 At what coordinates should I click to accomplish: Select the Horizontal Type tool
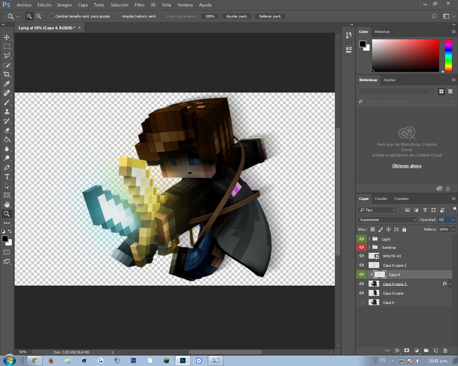click(x=7, y=177)
